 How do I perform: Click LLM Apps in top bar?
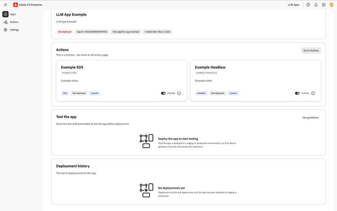click(x=293, y=5)
